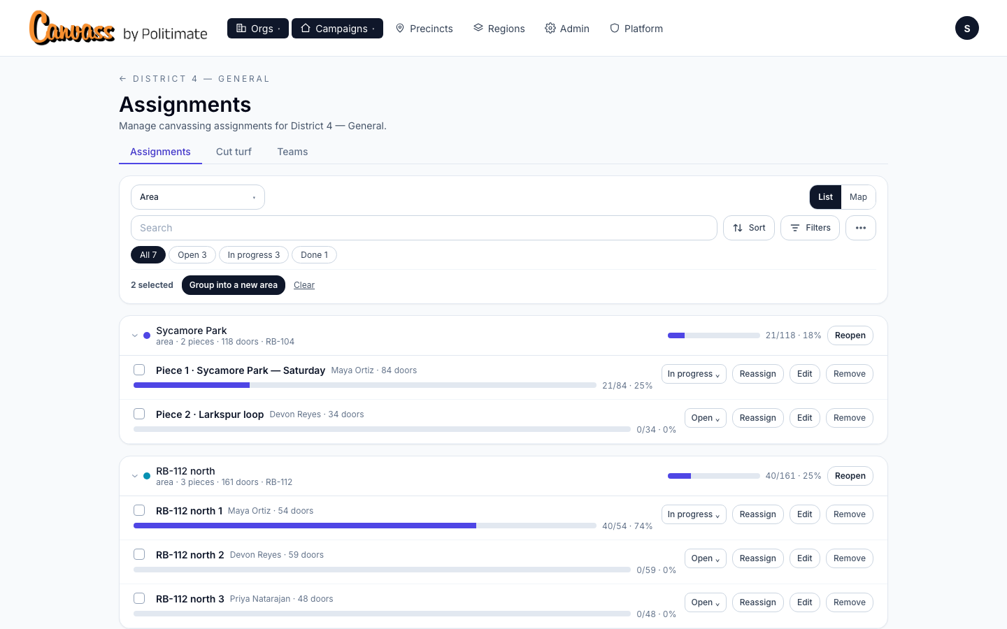
Task: Reopen the RB-112 north area
Action: (850, 476)
